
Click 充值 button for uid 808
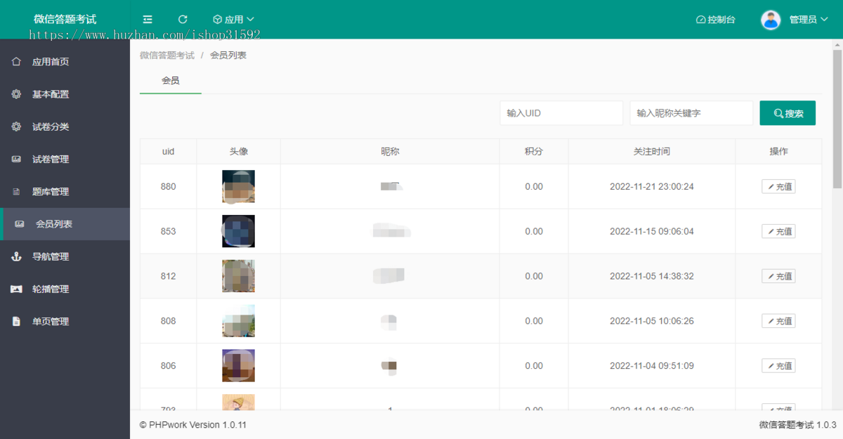[x=778, y=321]
